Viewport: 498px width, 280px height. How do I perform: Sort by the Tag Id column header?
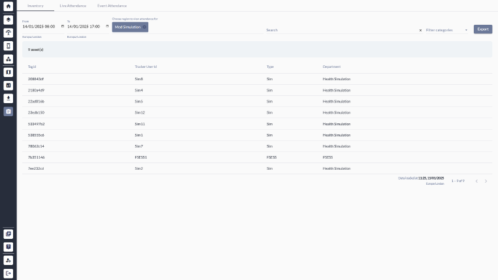click(32, 67)
